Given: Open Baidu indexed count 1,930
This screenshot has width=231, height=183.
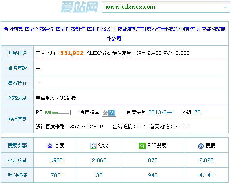Looking at the screenshot, I should 56,160.
